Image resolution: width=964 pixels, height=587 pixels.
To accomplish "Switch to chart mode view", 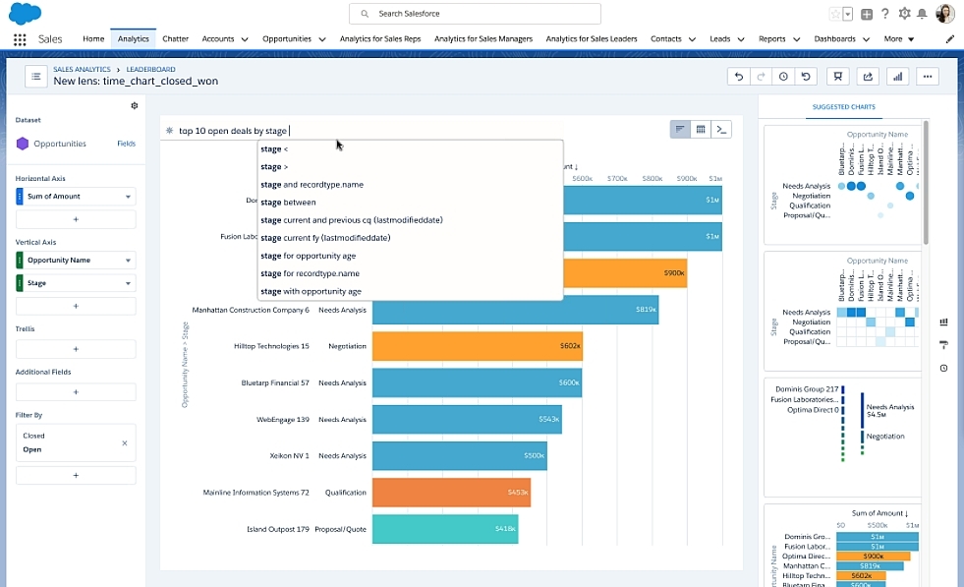I will (680, 129).
